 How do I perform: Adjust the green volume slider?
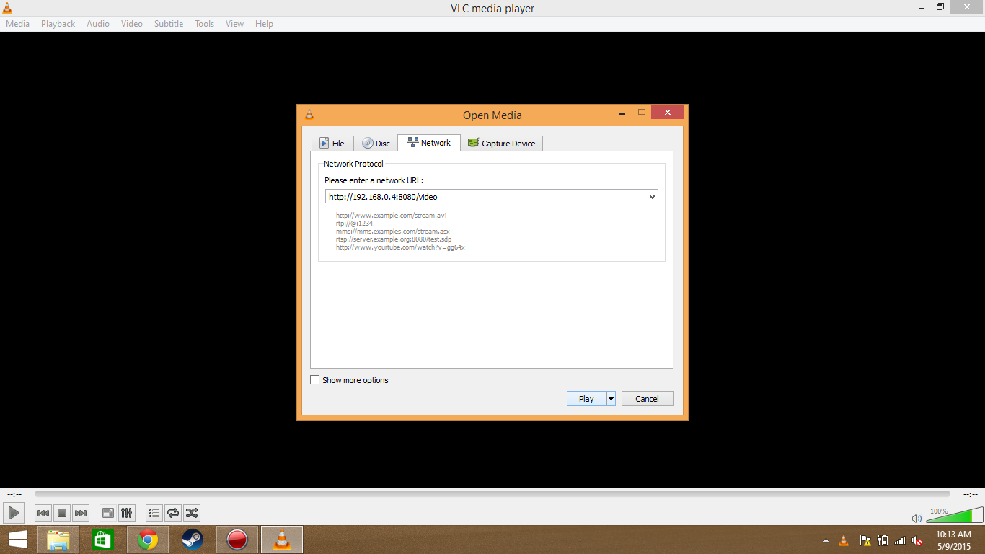coord(953,516)
